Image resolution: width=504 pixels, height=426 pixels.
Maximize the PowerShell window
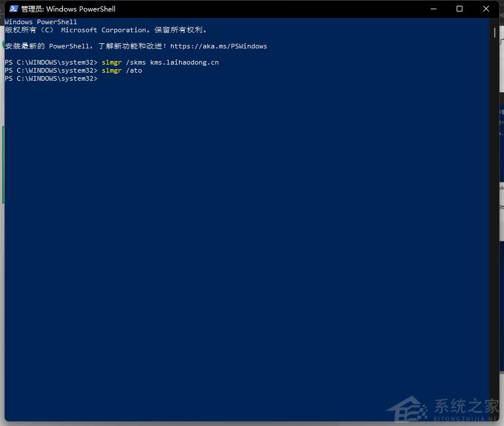pyautogui.click(x=460, y=9)
